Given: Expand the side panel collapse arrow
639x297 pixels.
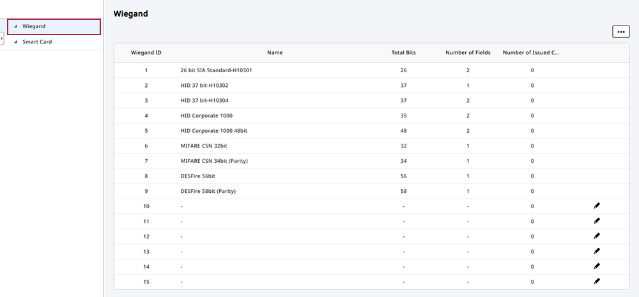Looking at the screenshot, I should point(2,39).
